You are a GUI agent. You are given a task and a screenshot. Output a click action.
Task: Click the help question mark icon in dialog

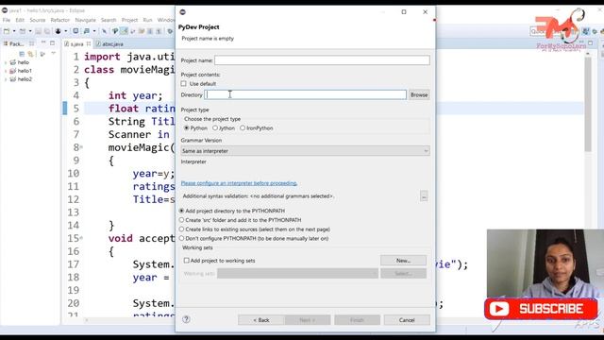click(186, 319)
